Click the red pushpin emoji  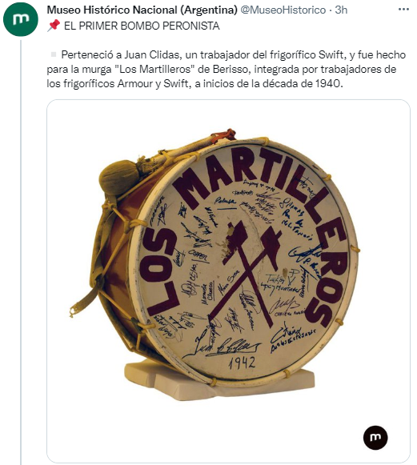pyautogui.click(x=54, y=26)
